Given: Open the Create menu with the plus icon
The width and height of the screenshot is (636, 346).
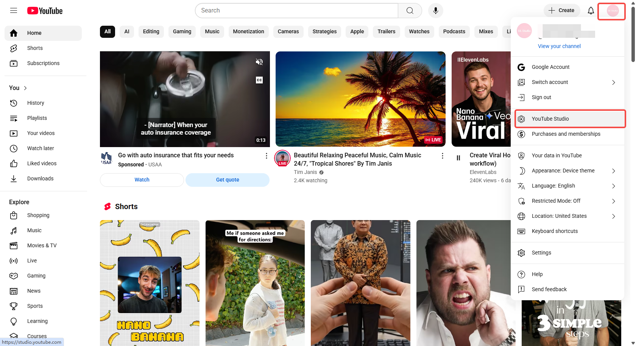Looking at the screenshot, I should pos(562,10).
